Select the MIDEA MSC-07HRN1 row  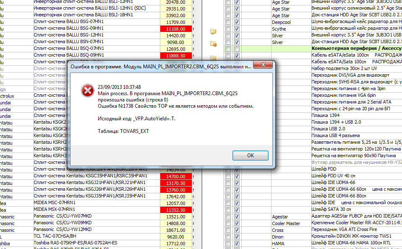pyautogui.click(x=97, y=203)
